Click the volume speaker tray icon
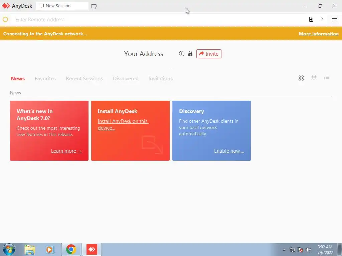342x256 pixels. coord(308,250)
